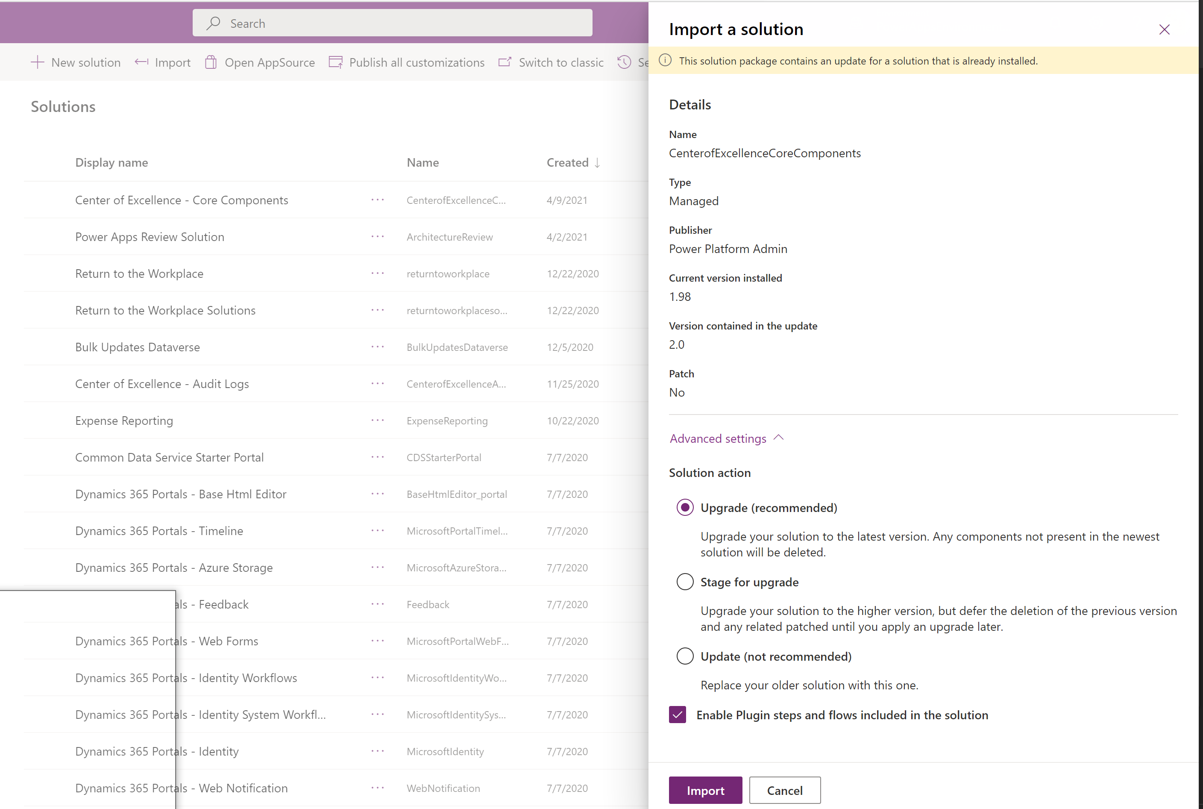Open AppSource from the toolbar

coord(210,62)
